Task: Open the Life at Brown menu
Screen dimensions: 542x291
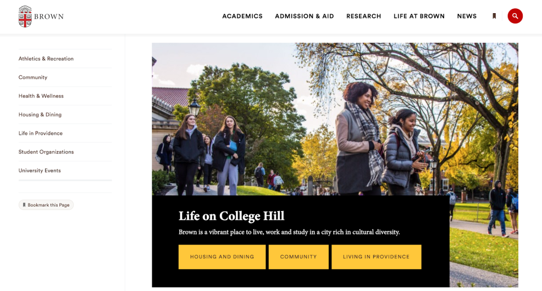Action: point(419,16)
